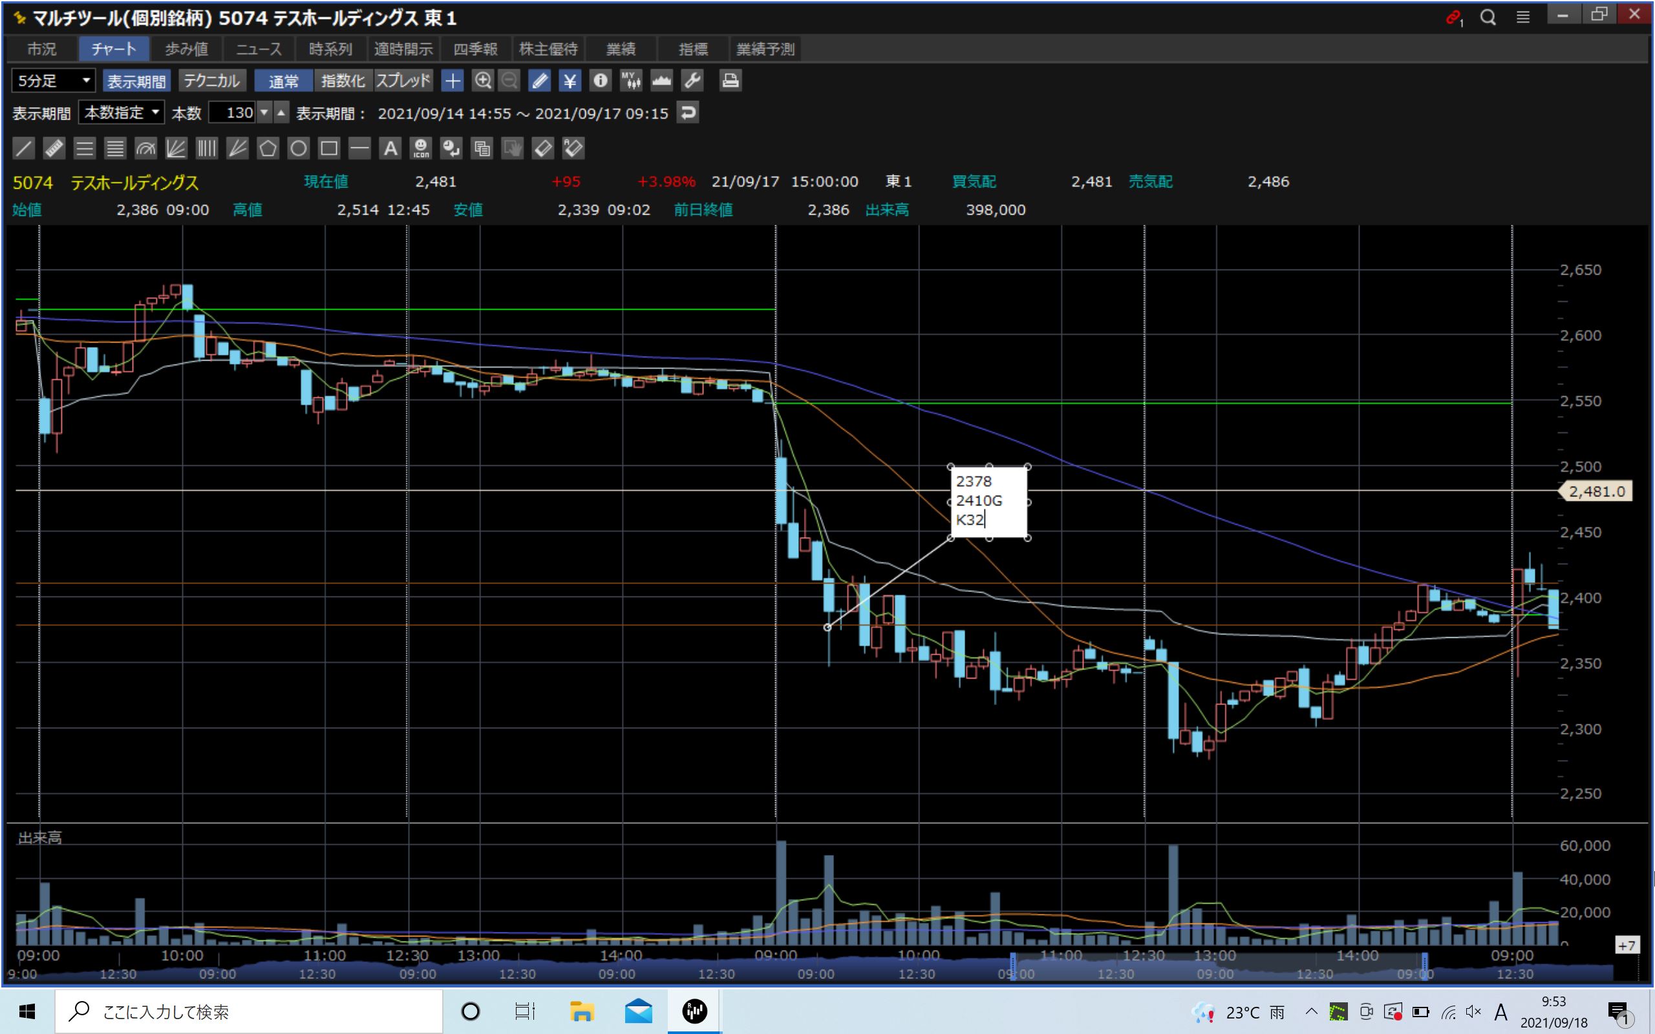Switch to the 歩み値 tab
The height and width of the screenshot is (1034, 1655).
pyautogui.click(x=186, y=48)
